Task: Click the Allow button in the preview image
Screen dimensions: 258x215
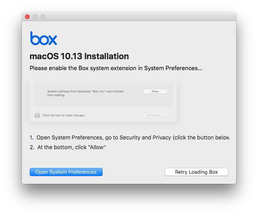Action: click(x=155, y=92)
